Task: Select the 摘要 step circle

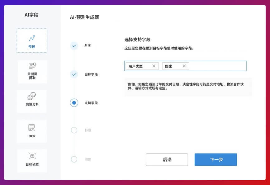Action: (x=74, y=159)
